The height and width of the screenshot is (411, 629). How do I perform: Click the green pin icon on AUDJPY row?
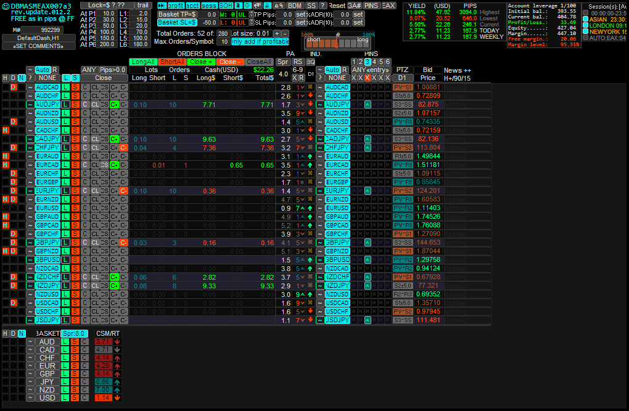pyautogui.click(x=368, y=105)
